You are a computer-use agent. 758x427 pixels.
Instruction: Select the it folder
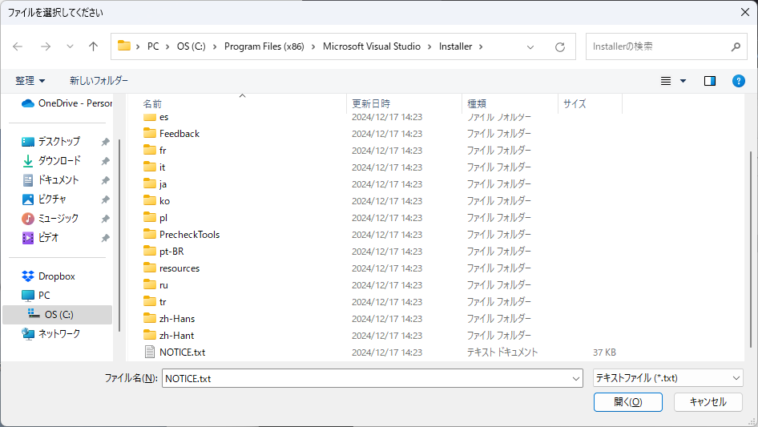(x=162, y=167)
